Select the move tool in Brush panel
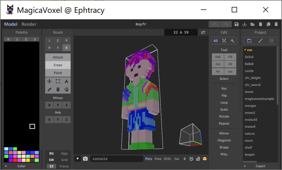The height and width of the screenshot is (170, 282). pyautogui.click(x=49, y=81)
